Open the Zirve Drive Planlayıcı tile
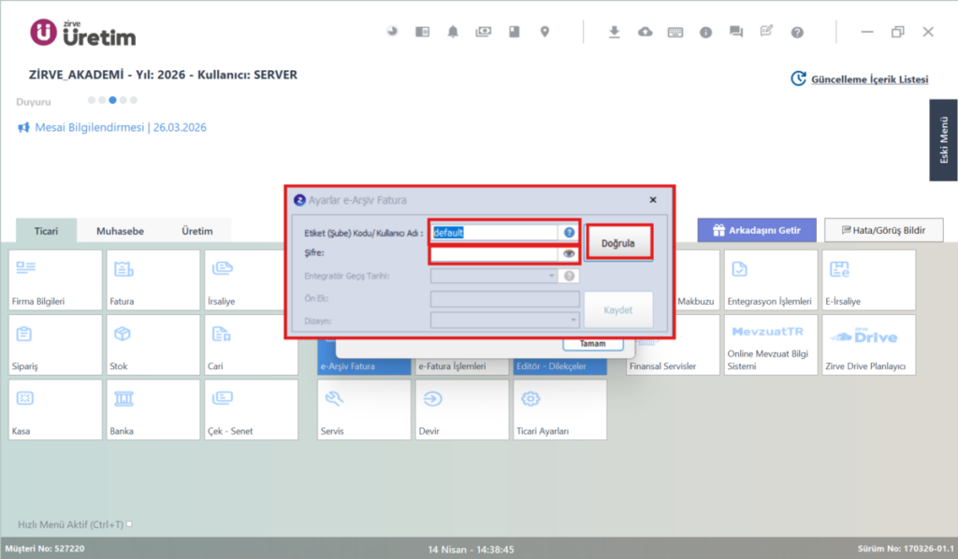 pyautogui.click(x=869, y=345)
